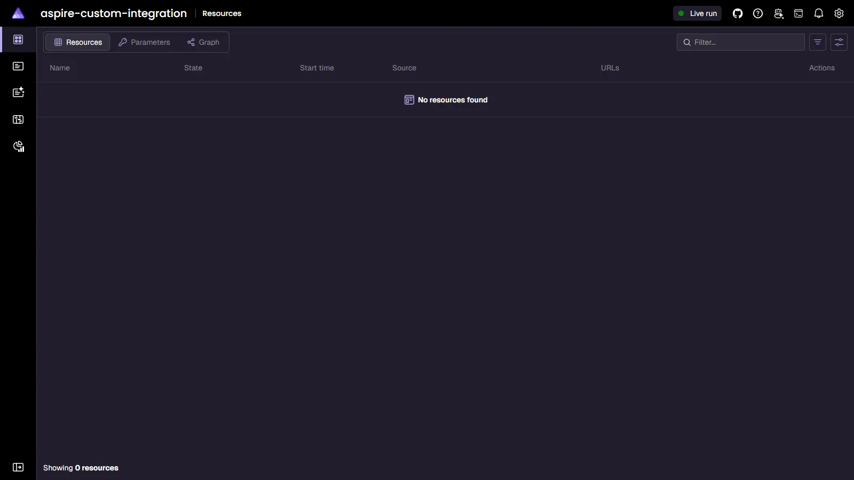Viewport: 854px width, 480px height.
Task: Open Traces from the sidebar icon
Action: [x=18, y=119]
